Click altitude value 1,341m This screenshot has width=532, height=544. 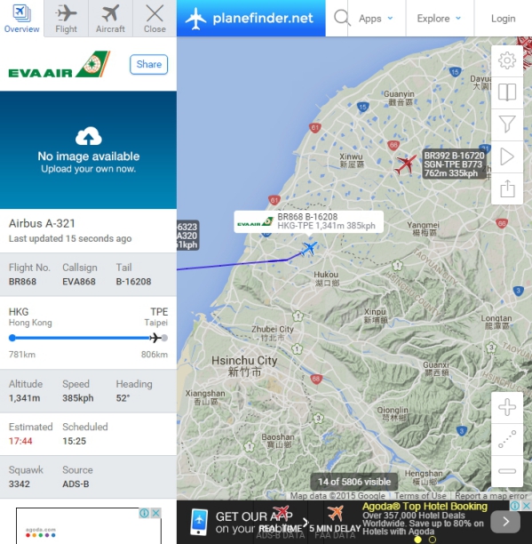point(24,398)
